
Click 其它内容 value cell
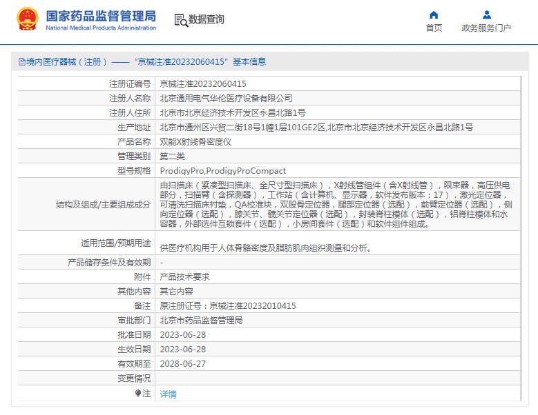tap(176, 292)
